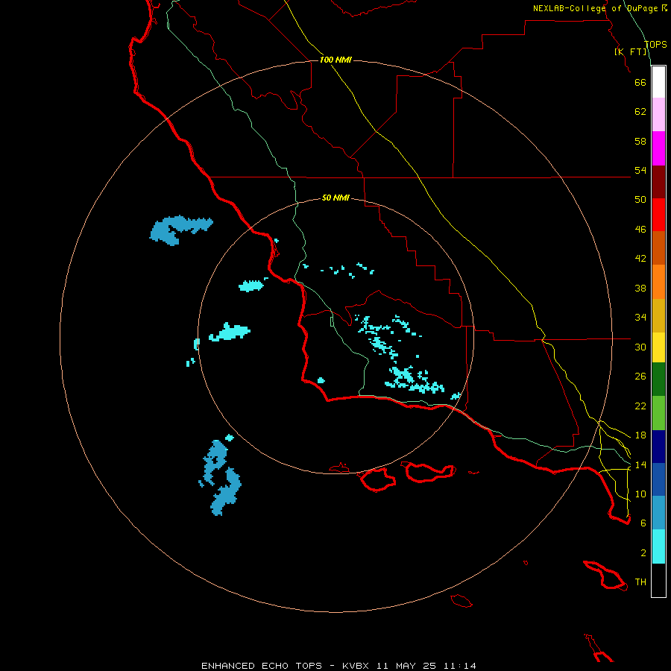
Task: Click the '[K FT]' units label
Action: coord(630,51)
